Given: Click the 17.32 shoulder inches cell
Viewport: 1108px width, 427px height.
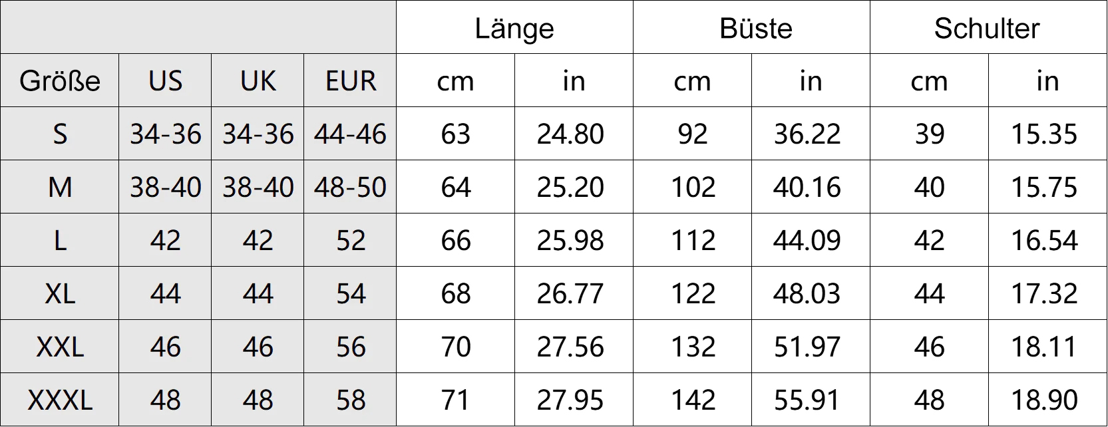Looking at the screenshot, I should pyautogui.click(x=1044, y=293).
